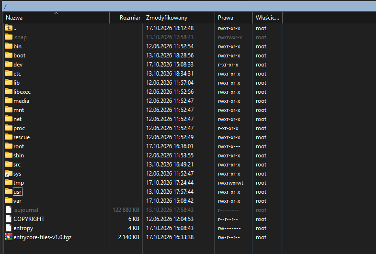Select the COPYRIGHT file icon

(9, 219)
